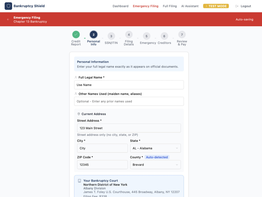Open the State dropdown showing AL - Alabama
This screenshot has width=262, height=197.
point(155,148)
